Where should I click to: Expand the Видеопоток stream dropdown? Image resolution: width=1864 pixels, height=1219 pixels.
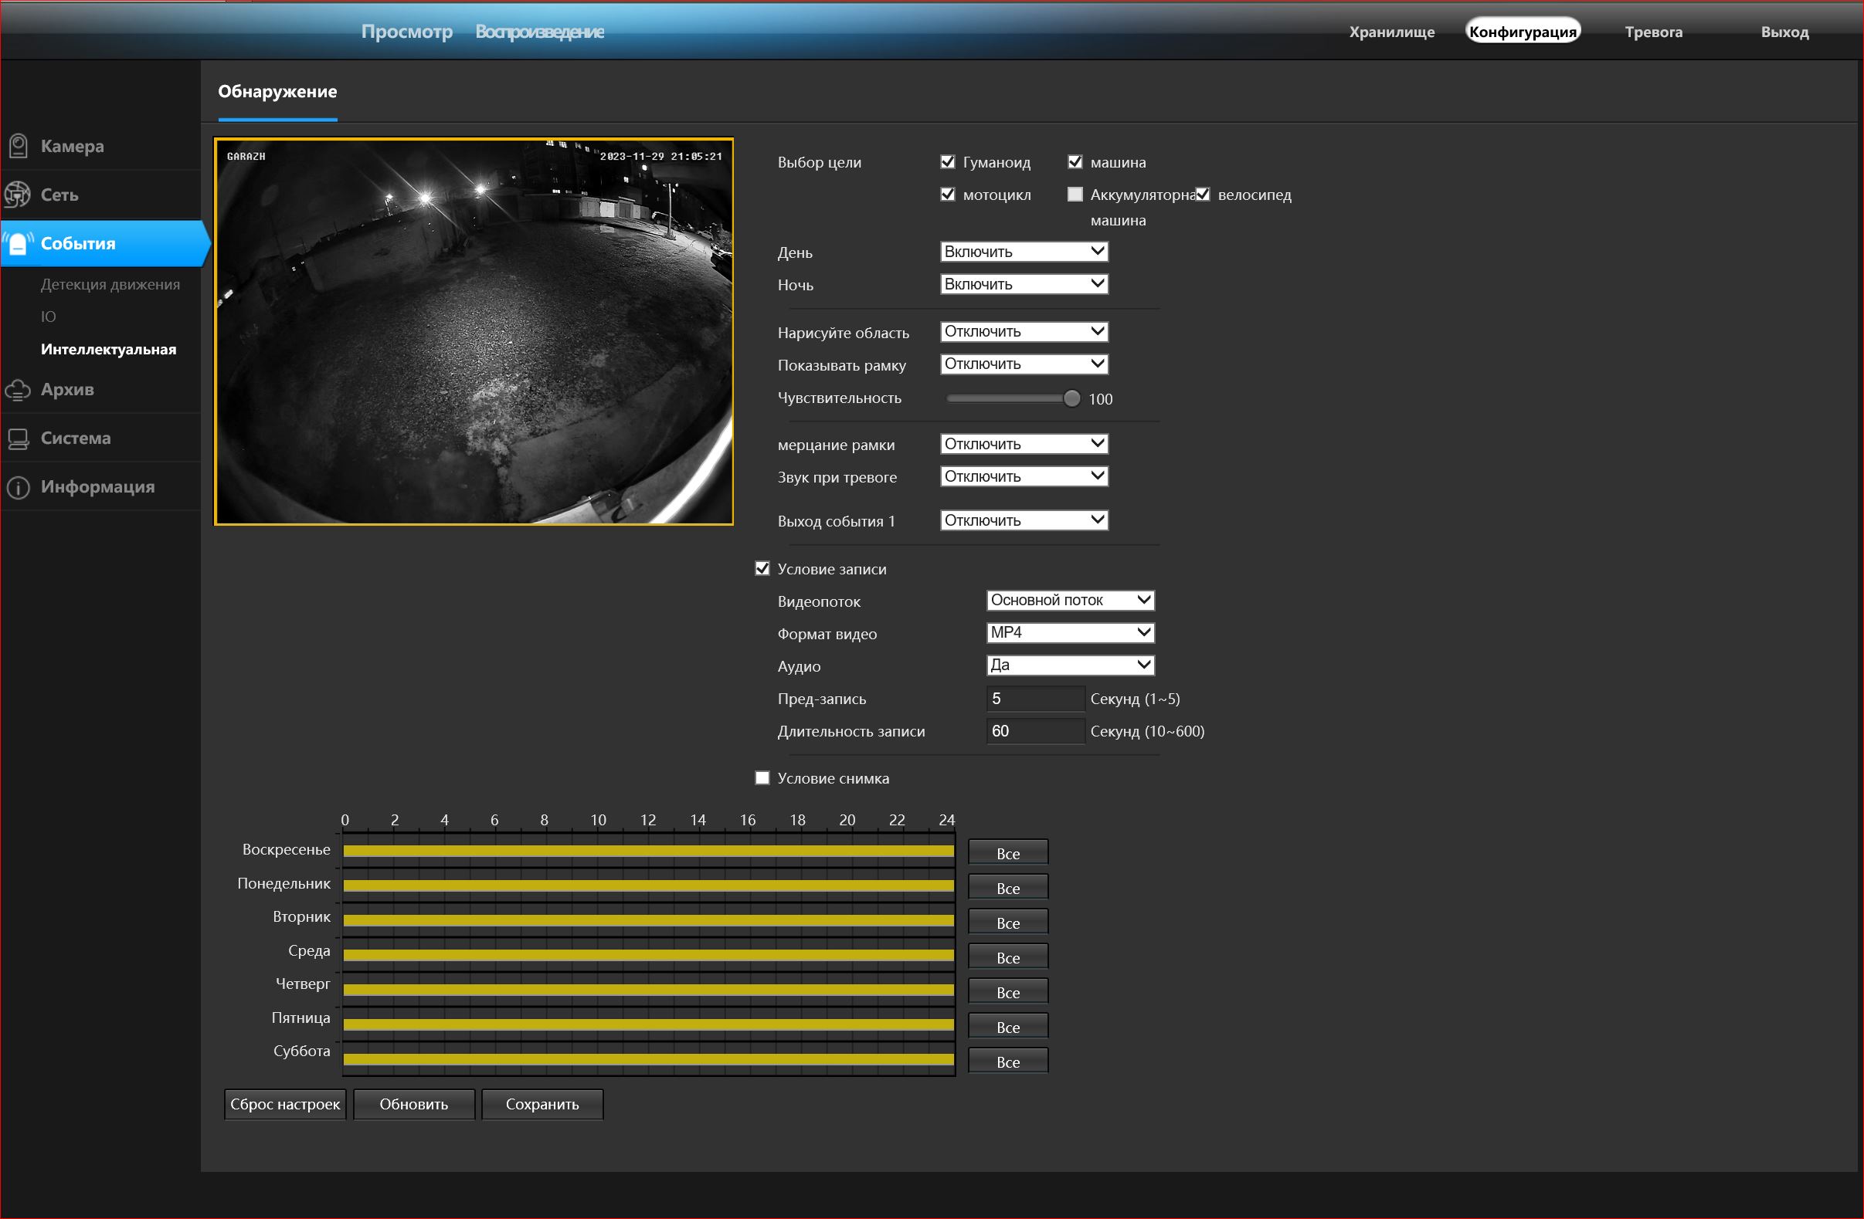tap(1070, 600)
